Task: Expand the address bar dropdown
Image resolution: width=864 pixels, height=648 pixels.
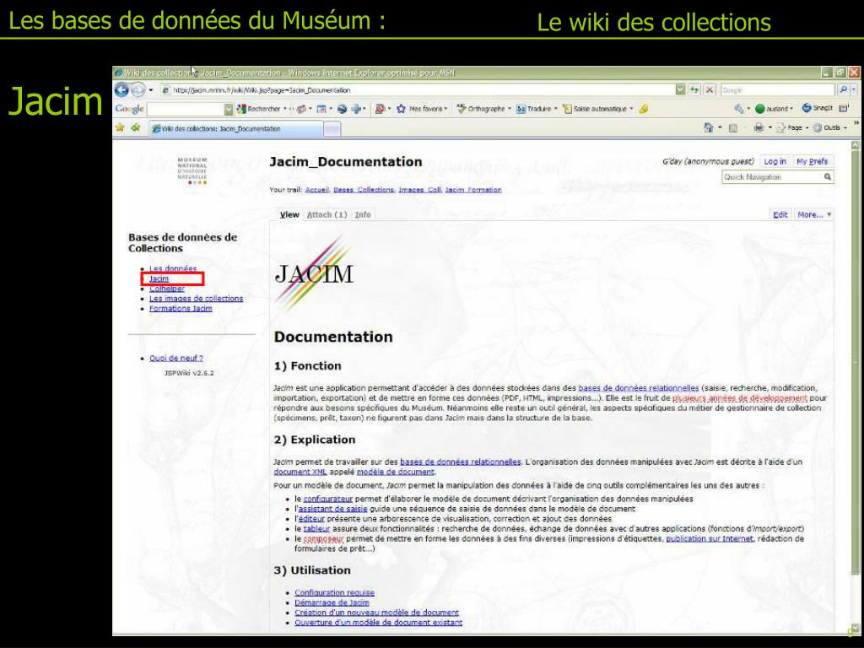Action: click(681, 89)
